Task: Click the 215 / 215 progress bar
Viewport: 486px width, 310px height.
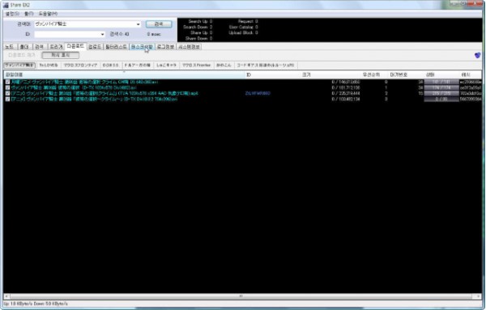Action: 441,93
